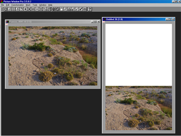The width and height of the screenshot is (181, 136).
Task: Click the round clock-like toolbar icon
Action: [x=57, y=9]
